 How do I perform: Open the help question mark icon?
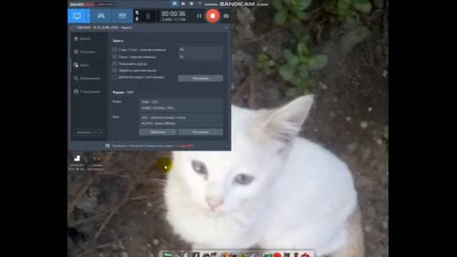pos(200,4)
